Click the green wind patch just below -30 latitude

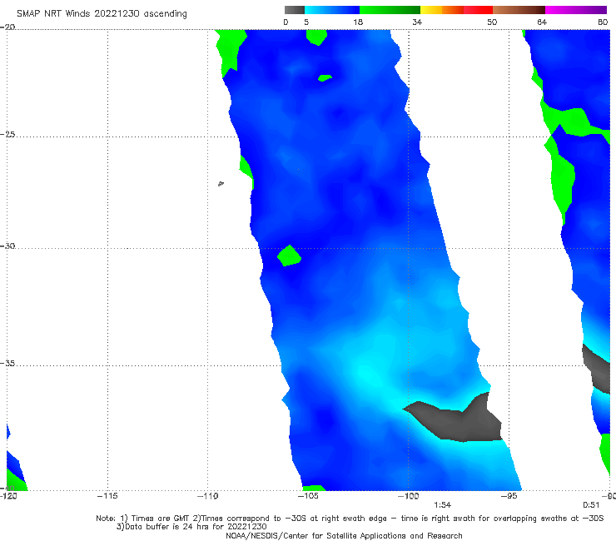289,256
